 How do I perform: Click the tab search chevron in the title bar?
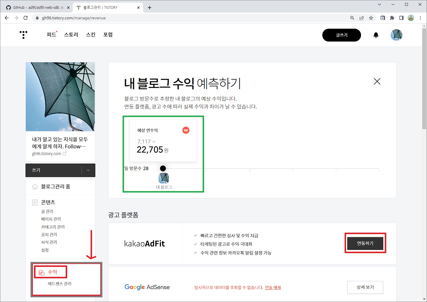click(380, 4)
